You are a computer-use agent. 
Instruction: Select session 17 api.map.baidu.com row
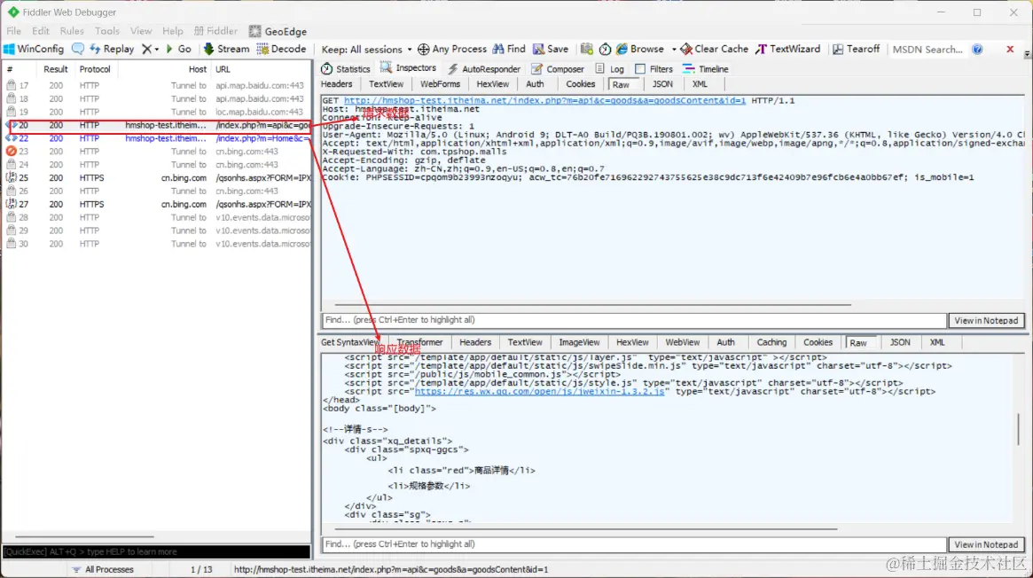click(x=157, y=86)
